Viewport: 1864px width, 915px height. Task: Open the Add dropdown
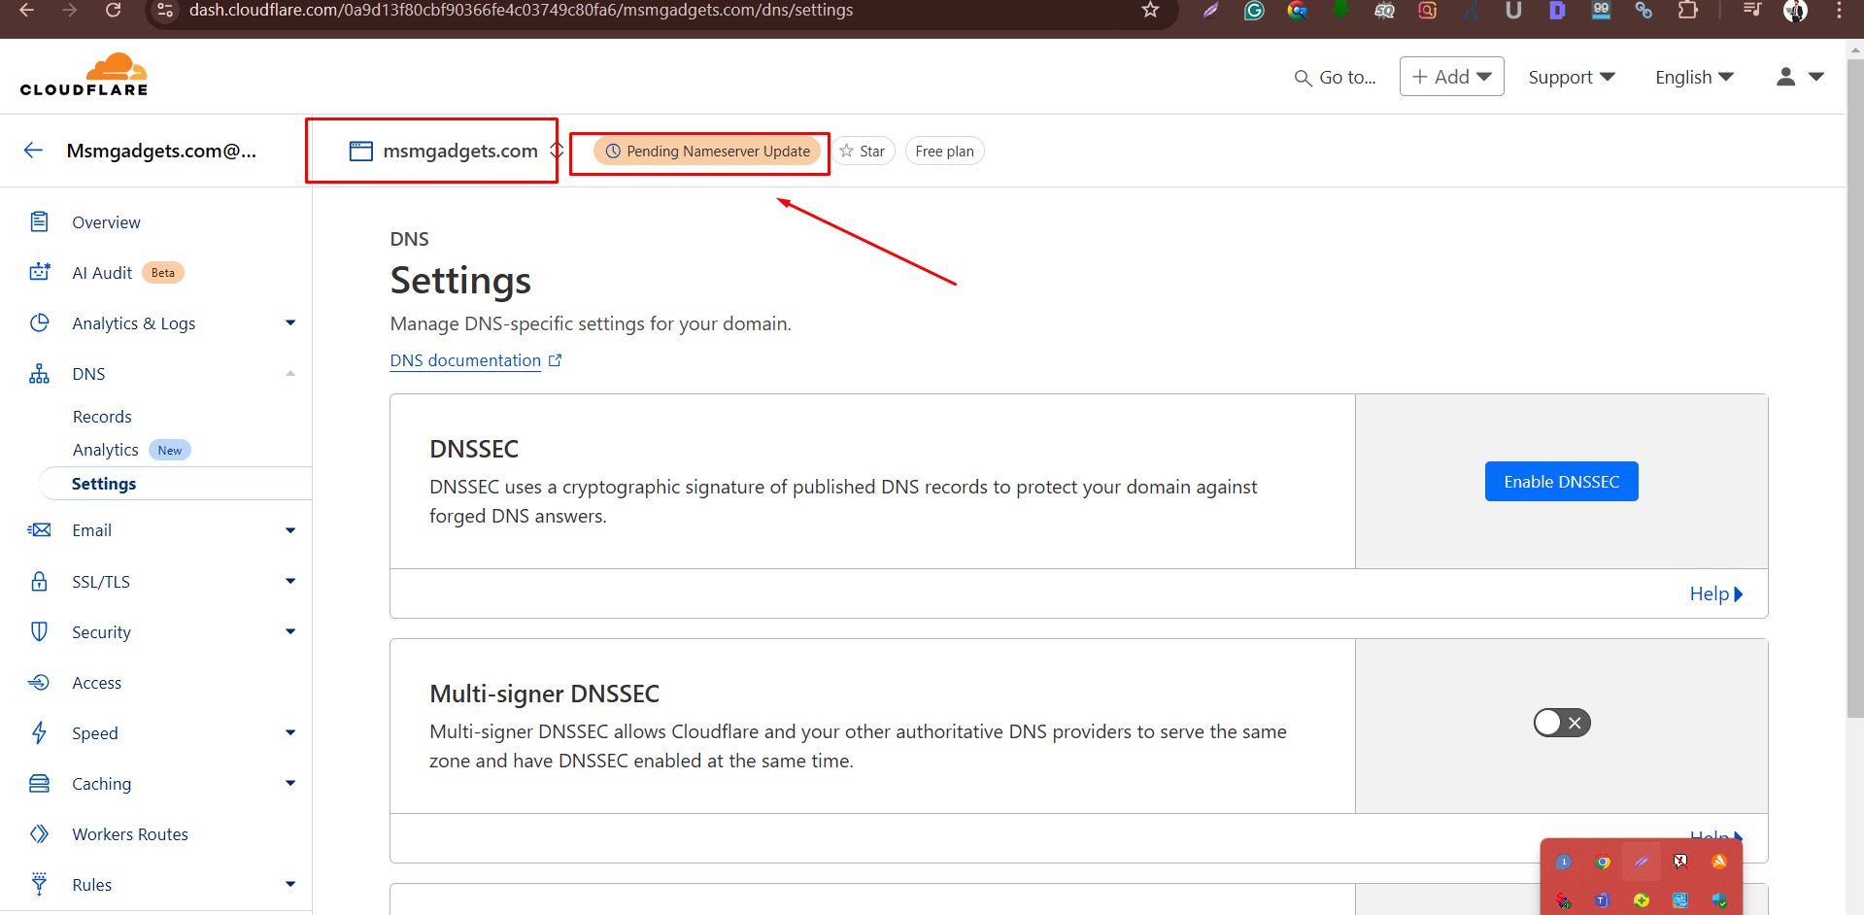point(1451,77)
